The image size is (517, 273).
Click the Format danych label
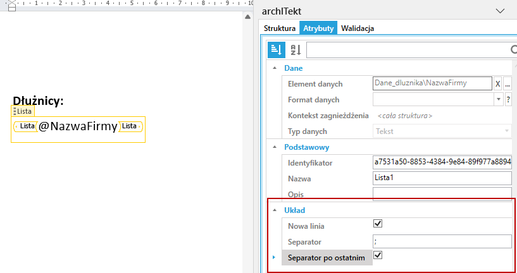[x=314, y=99]
